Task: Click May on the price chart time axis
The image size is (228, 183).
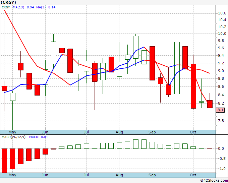Action: [x=12, y=132]
